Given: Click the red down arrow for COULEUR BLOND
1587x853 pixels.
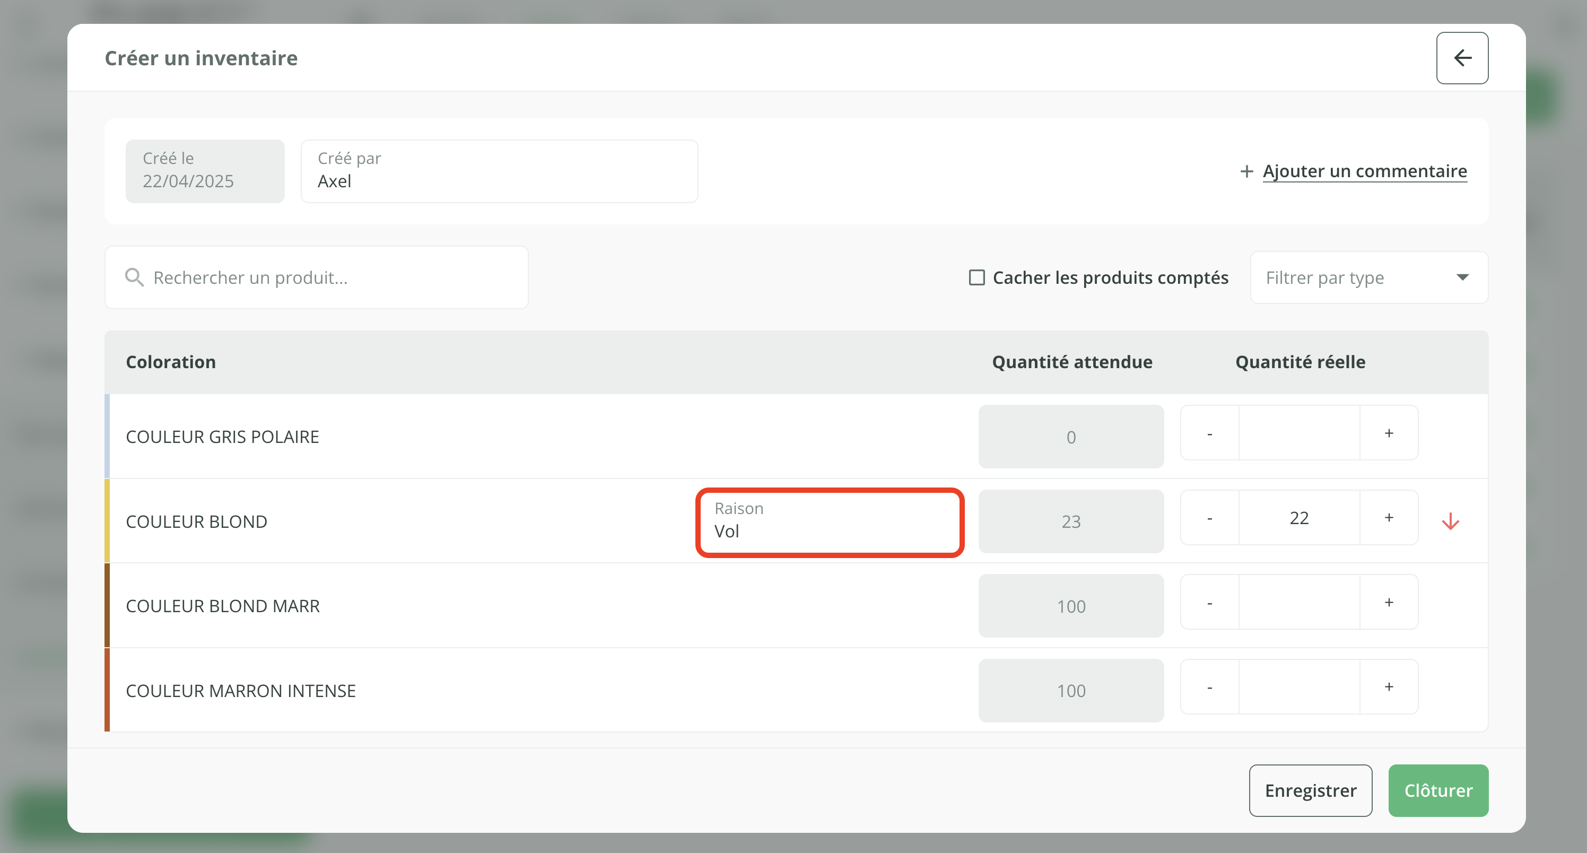Looking at the screenshot, I should click(1450, 521).
